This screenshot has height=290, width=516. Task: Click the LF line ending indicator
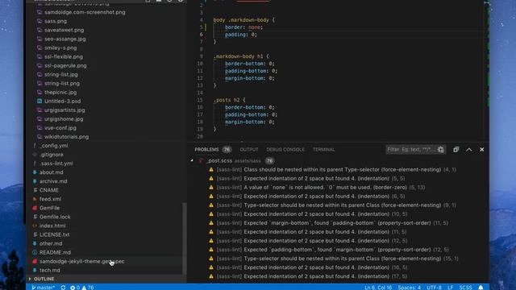tap(450, 288)
